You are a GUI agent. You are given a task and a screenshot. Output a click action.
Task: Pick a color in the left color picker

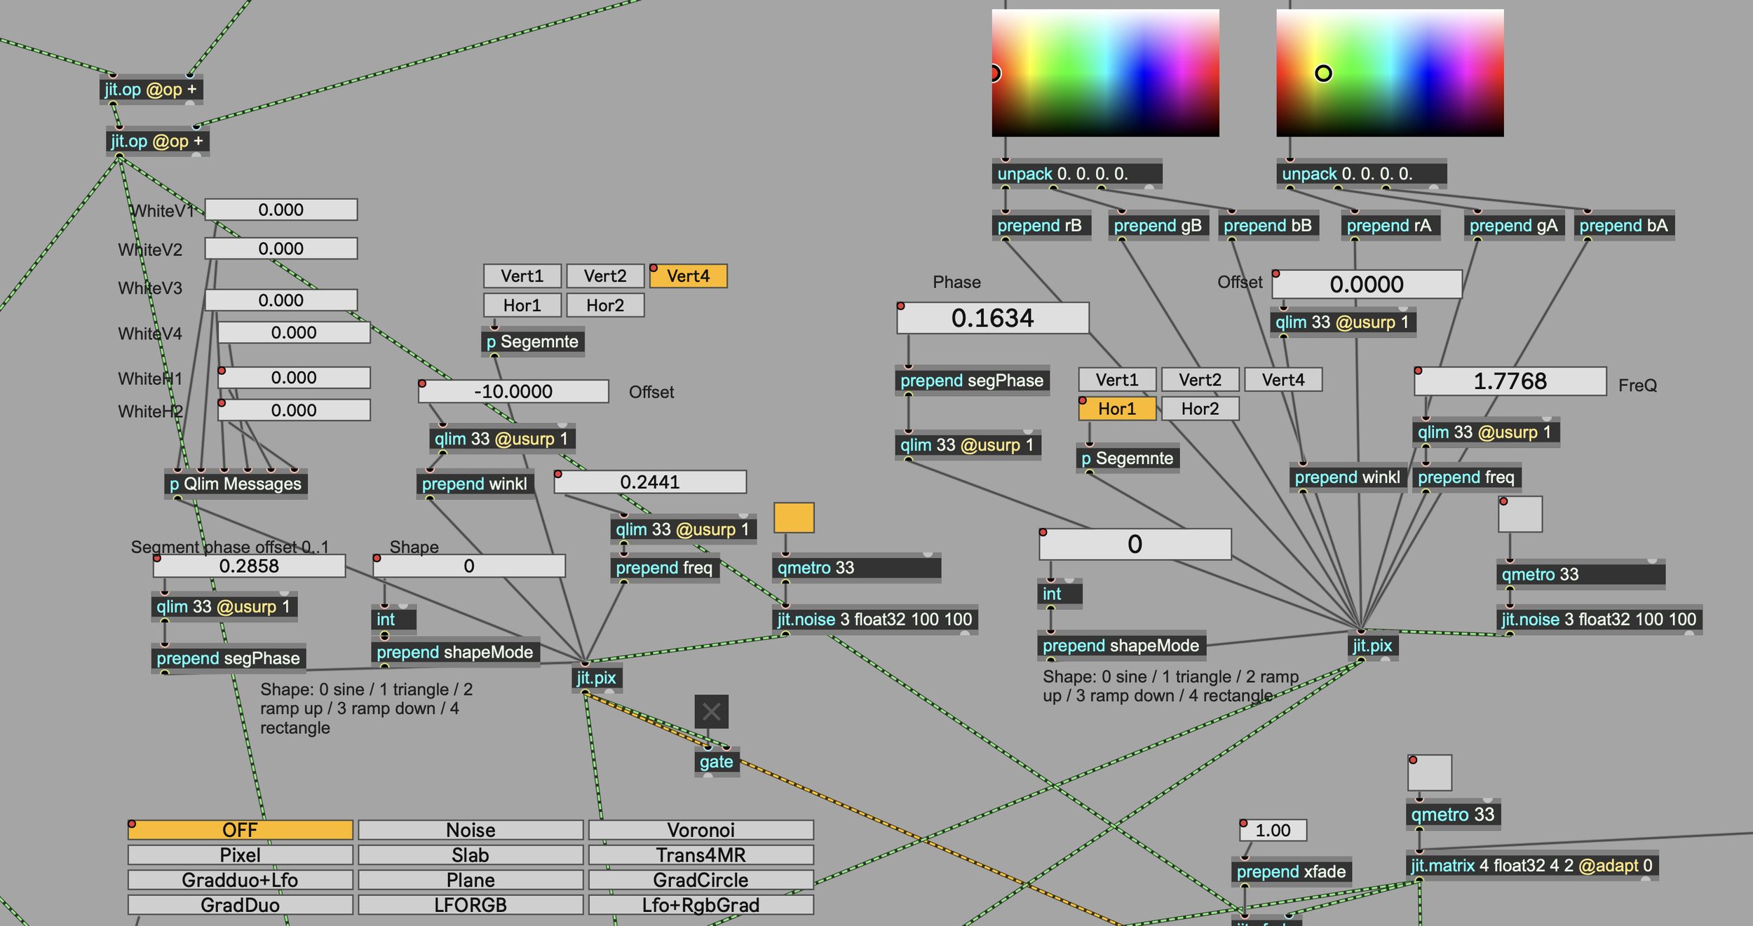click(x=1105, y=73)
